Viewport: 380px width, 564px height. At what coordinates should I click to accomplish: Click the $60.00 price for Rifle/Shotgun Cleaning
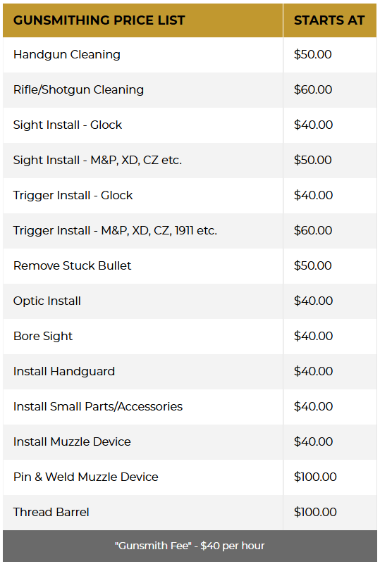coord(313,90)
